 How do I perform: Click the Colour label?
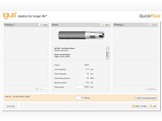coord(57,65)
